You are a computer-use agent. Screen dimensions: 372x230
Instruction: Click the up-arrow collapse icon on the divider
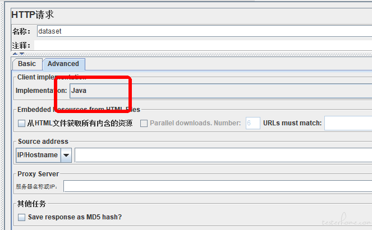(x=15, y=54)
